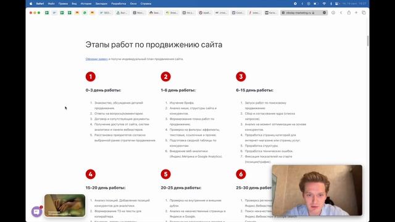Image resolution: width=395 pixels, height=222 pixels.
Task: Click list item "Внедрение веб-аналитики"
Action: 196,154
